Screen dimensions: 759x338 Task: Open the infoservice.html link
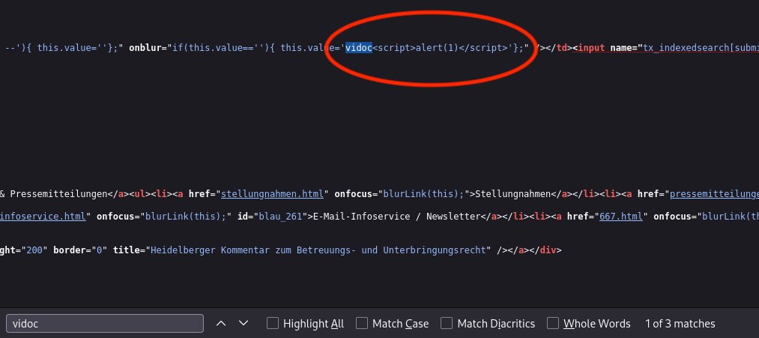(x=43, y=217)
